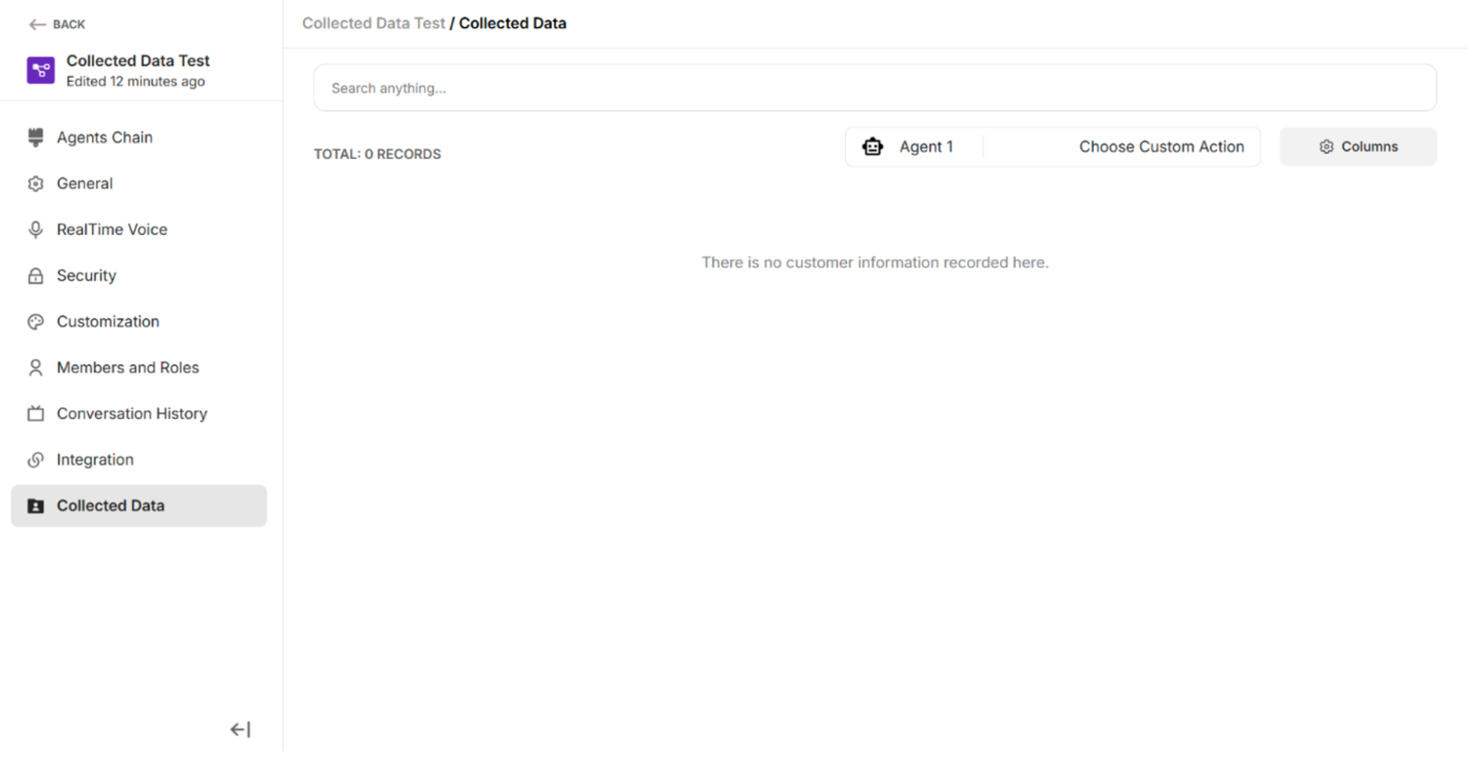Click the BACK navigation link
Image resolution: width=1471 pixels, height=758 pixels.
click(57, 24)
